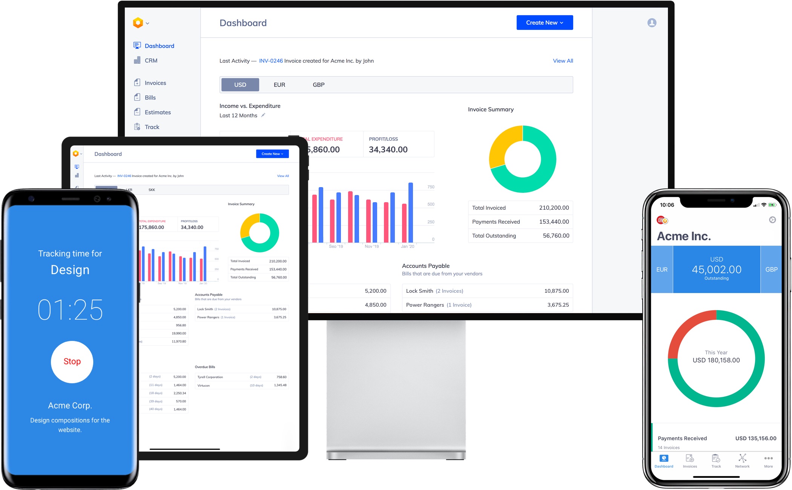Image resolution: width=792 pixels, height=490 pixels.
Task: Click the 01:25 timer display on Android phone
Action: tap(70, 310)
